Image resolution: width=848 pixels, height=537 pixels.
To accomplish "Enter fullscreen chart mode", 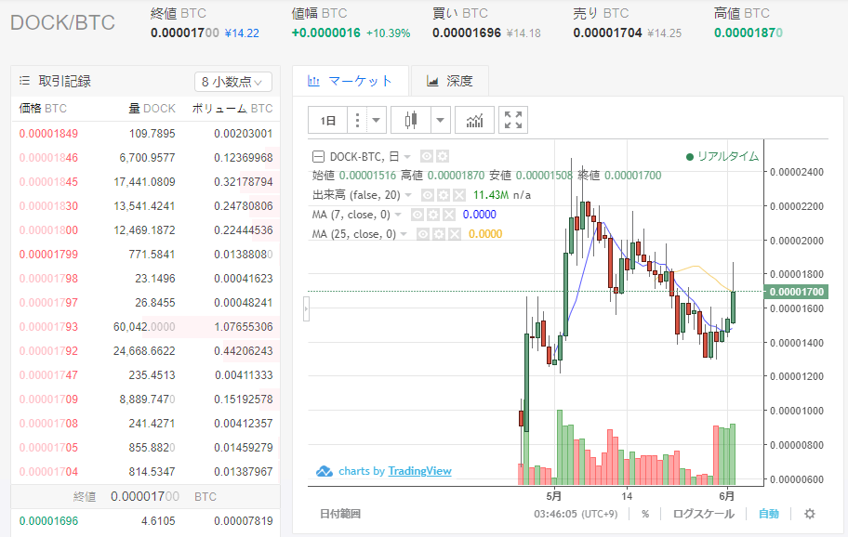I will 513,120.
